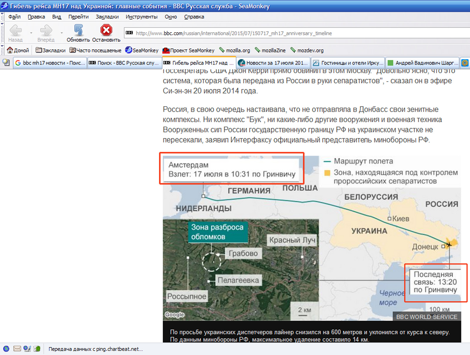Open mozdev.org bookmark

[307, 50]
